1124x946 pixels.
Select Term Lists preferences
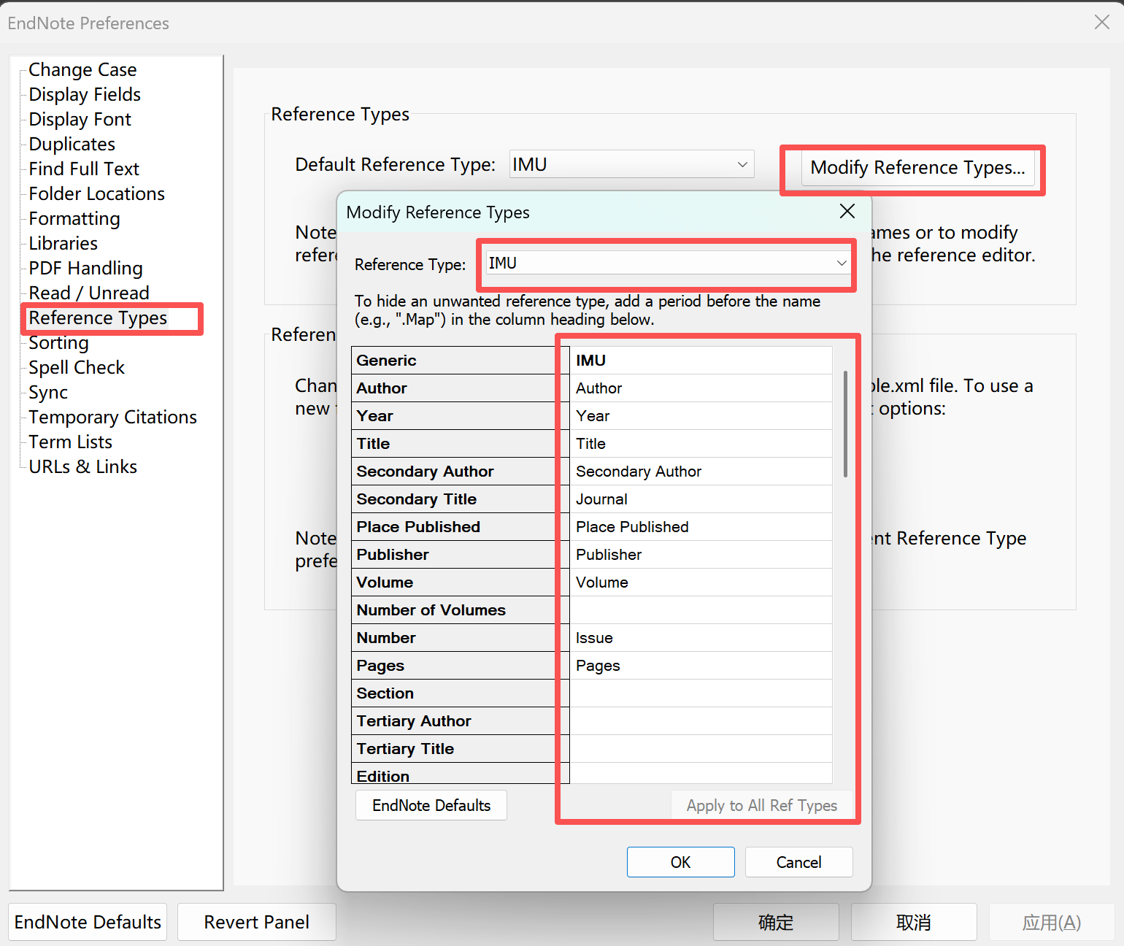[71, 442]
